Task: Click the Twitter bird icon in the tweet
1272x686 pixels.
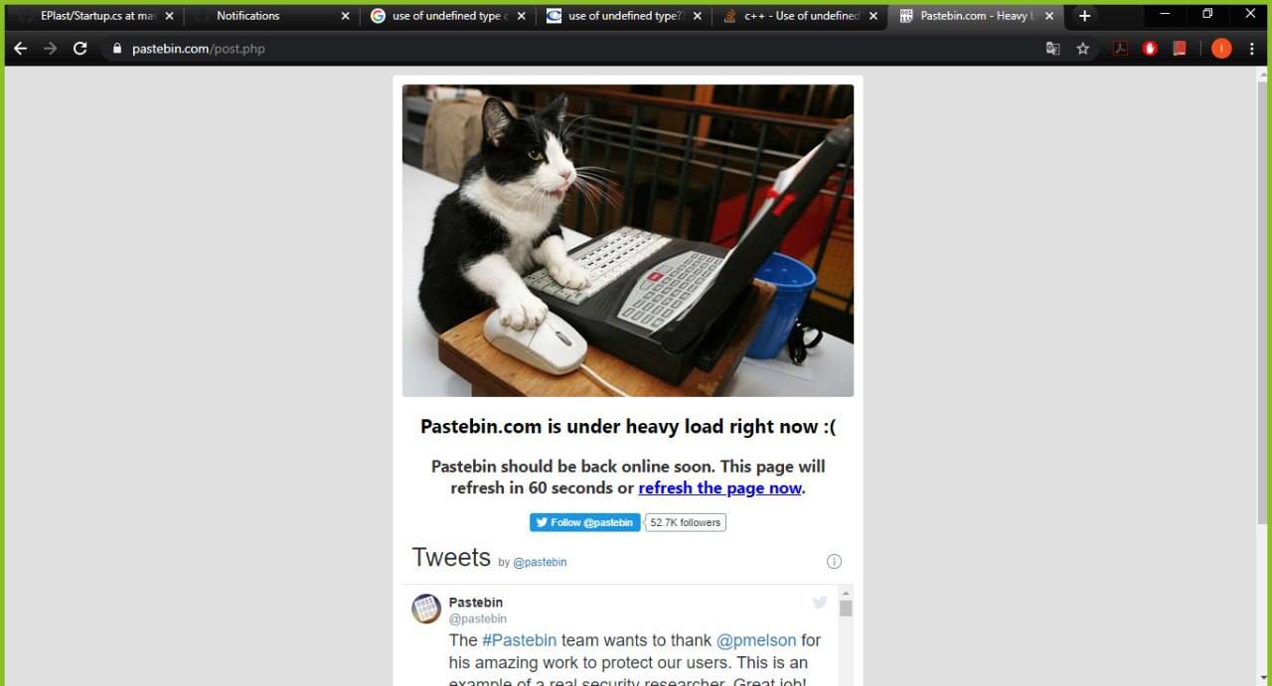Action: (820, 602)
